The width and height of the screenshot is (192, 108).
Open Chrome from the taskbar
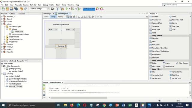(x=104, y=105)
